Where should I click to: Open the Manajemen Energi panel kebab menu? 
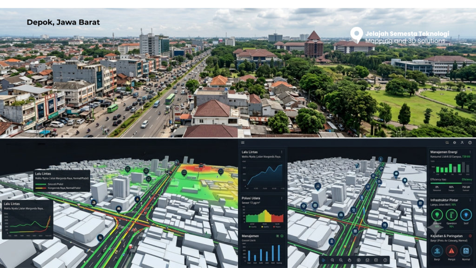coord(470,152)
